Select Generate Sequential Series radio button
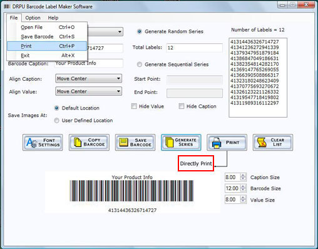This screenshot has width=318, height=249. pyautogui.click(x=140, y=64)
